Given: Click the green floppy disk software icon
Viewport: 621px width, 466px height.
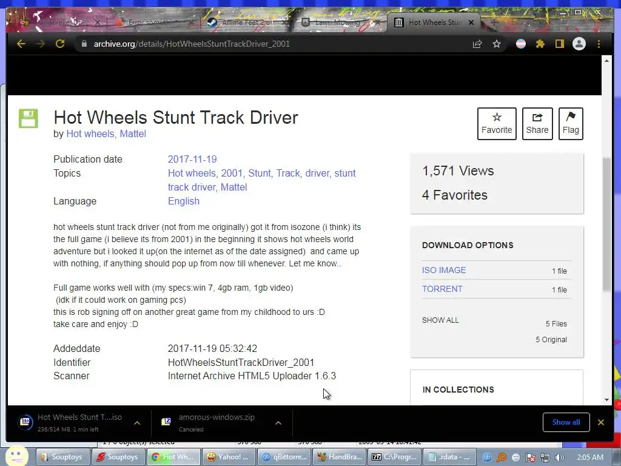Looking at the screenshot, I should click(29, 118).
